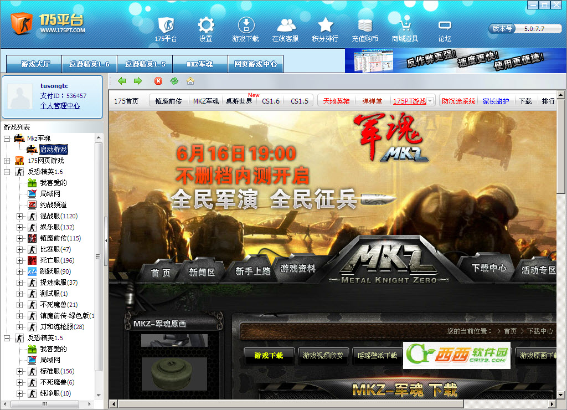Screen dimensions: 567x410
Task: Click the game list horizontal scrollbar thumb
Action: point(44,404)
